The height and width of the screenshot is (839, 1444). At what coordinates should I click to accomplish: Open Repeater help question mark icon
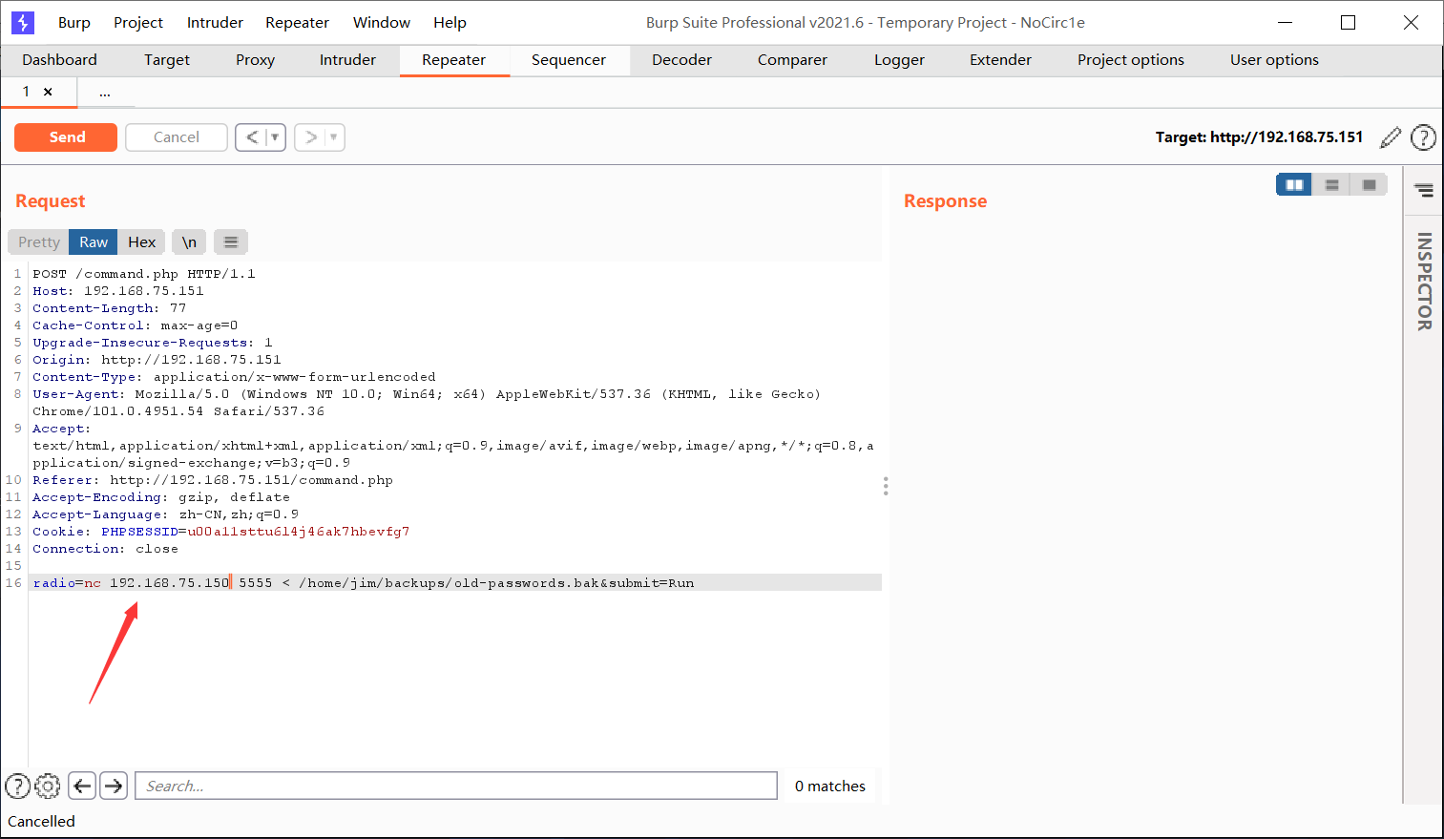click(x=1423, y=137)
